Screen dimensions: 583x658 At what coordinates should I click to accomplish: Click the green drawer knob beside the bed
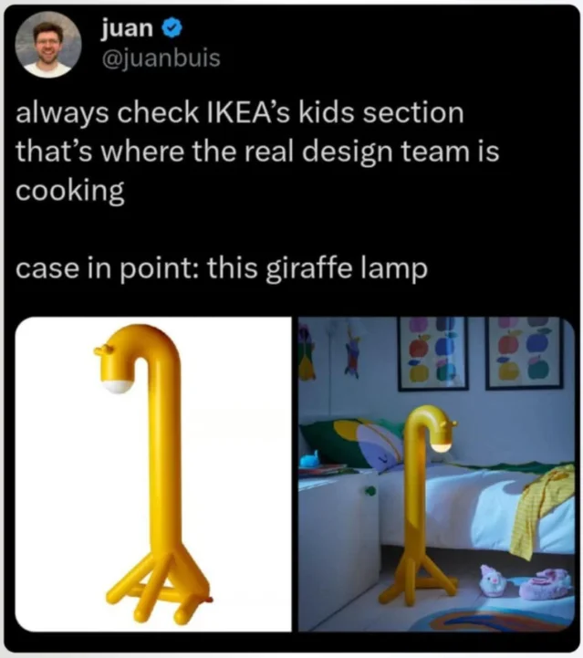point(370,491)
